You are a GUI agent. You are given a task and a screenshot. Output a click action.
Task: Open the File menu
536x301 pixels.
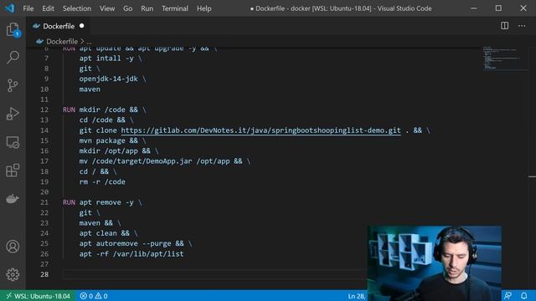28,8
